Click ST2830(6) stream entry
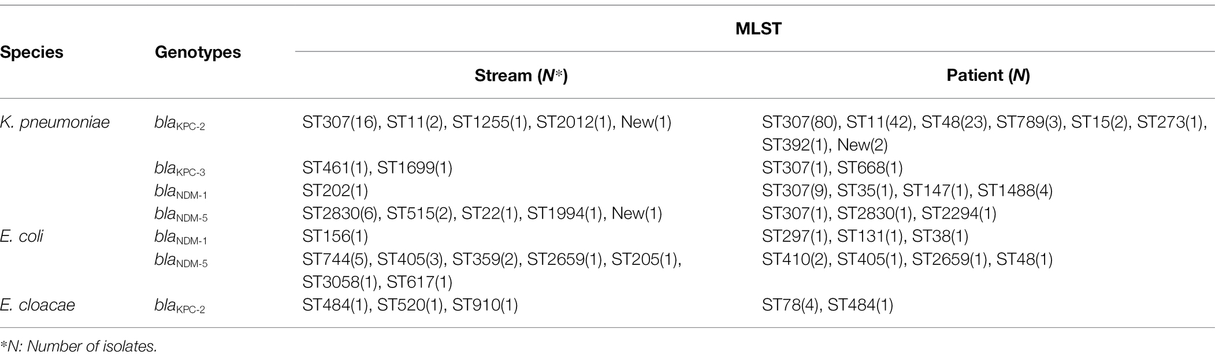Image resolution: width=1215 pixels, height=363 pixels. 340,214
